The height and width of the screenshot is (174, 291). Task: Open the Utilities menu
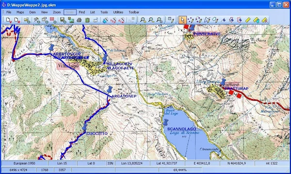[118, 12]
